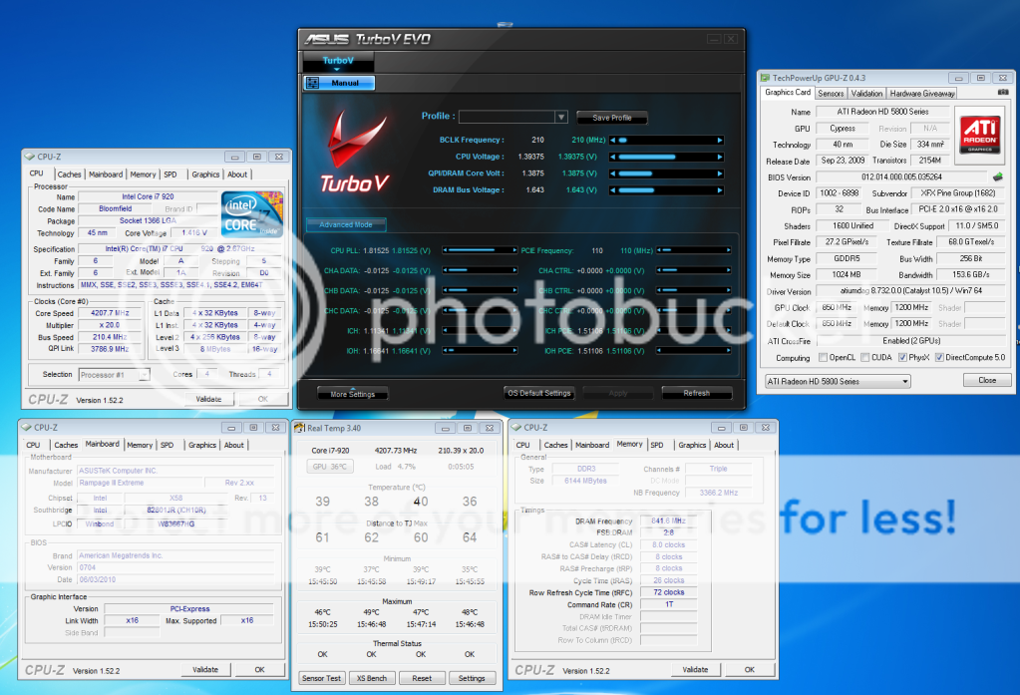Toggle the CUDA checkbox in GPU-Z
Image resolution: width=1020 pixels, height=695 pixels.
point(865,357)
